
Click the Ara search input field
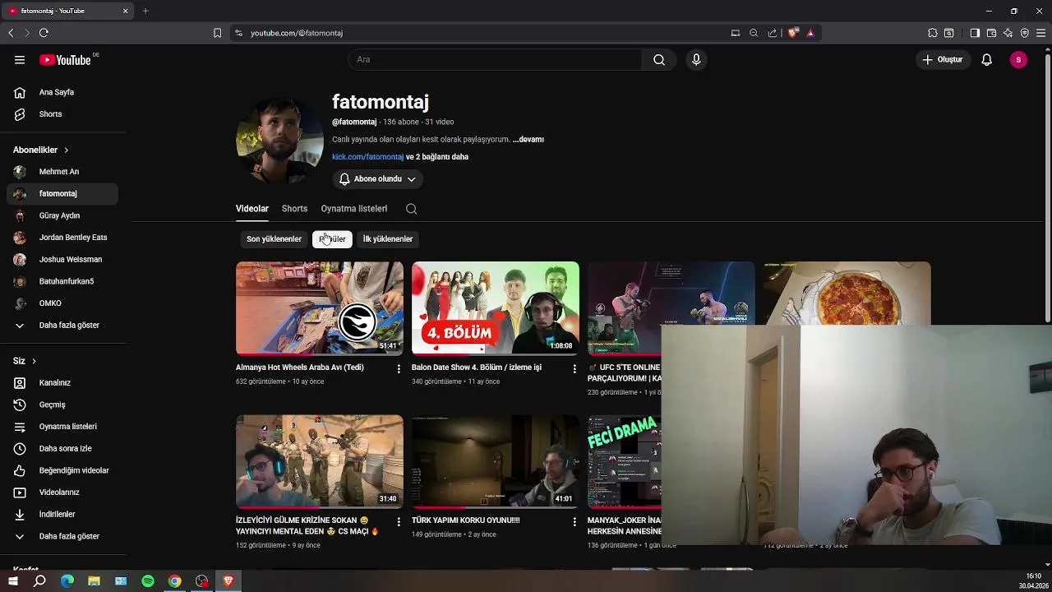pyautogui.click(x=495, y=59)
